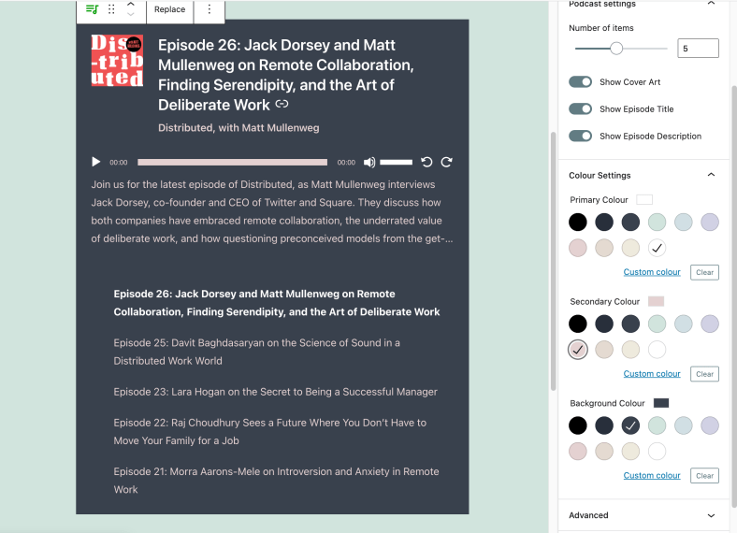Disable Show Episode Title toggle
This screenshot has width=737, height=533.
[581, 109]
